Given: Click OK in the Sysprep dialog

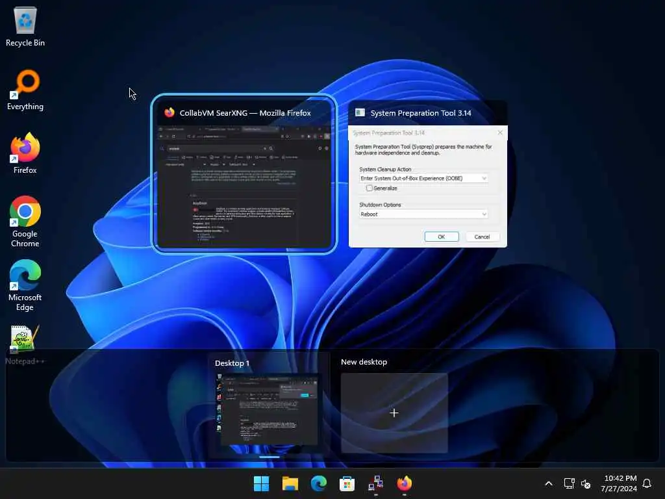Looking at the screenshot, I should pyautogui.click(x=442, y=237).
